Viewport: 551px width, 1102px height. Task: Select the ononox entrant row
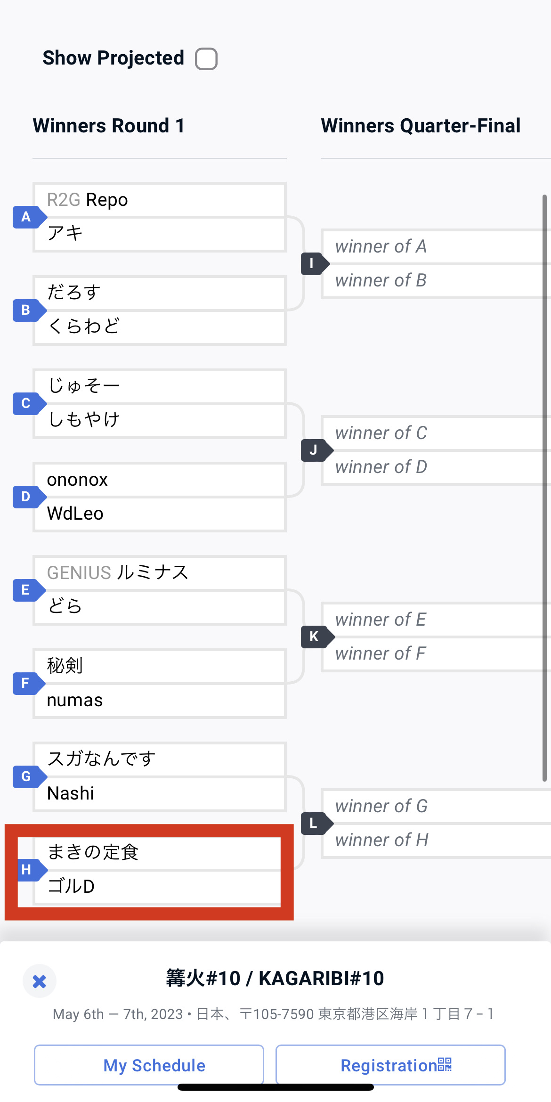tap(159, 480)
